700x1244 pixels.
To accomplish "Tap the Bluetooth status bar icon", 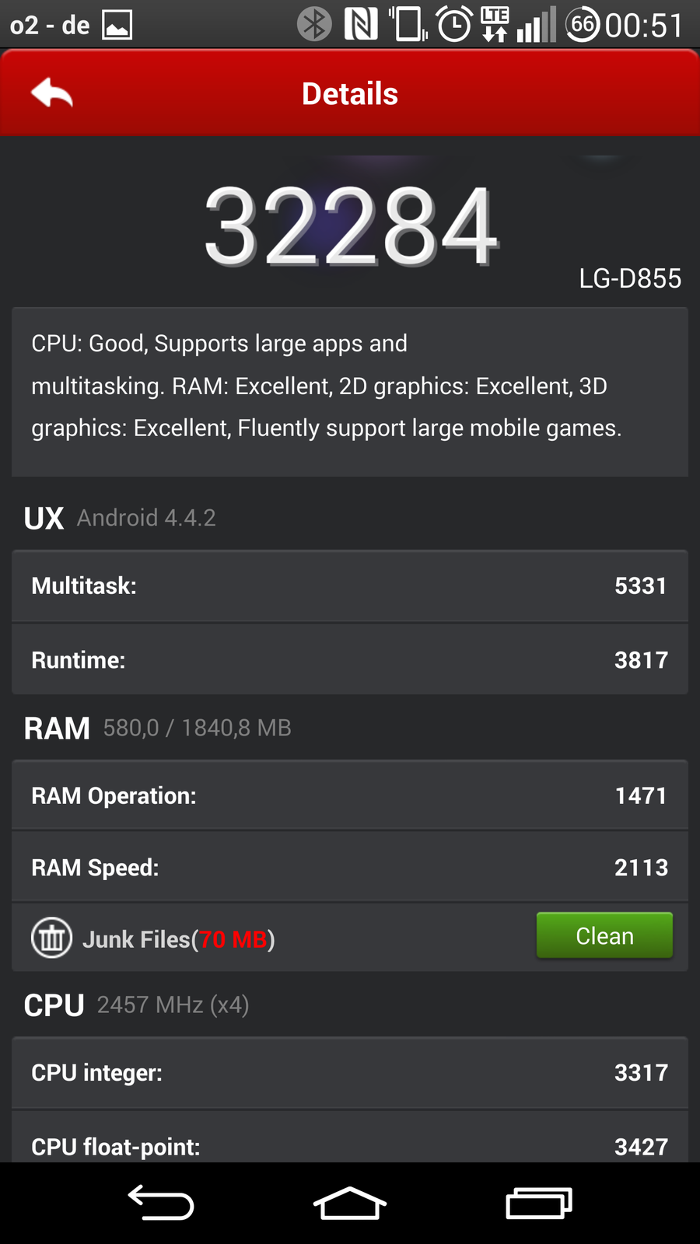I will pos(314,23).
